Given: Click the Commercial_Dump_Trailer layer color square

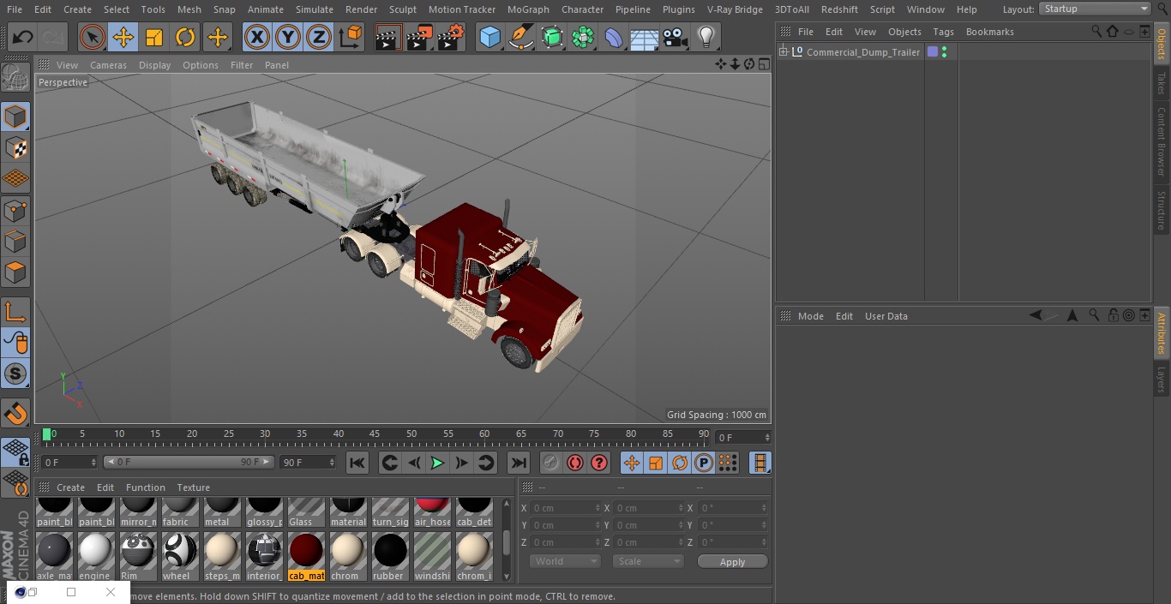Looking at the screenshot, I should (933, 52).
